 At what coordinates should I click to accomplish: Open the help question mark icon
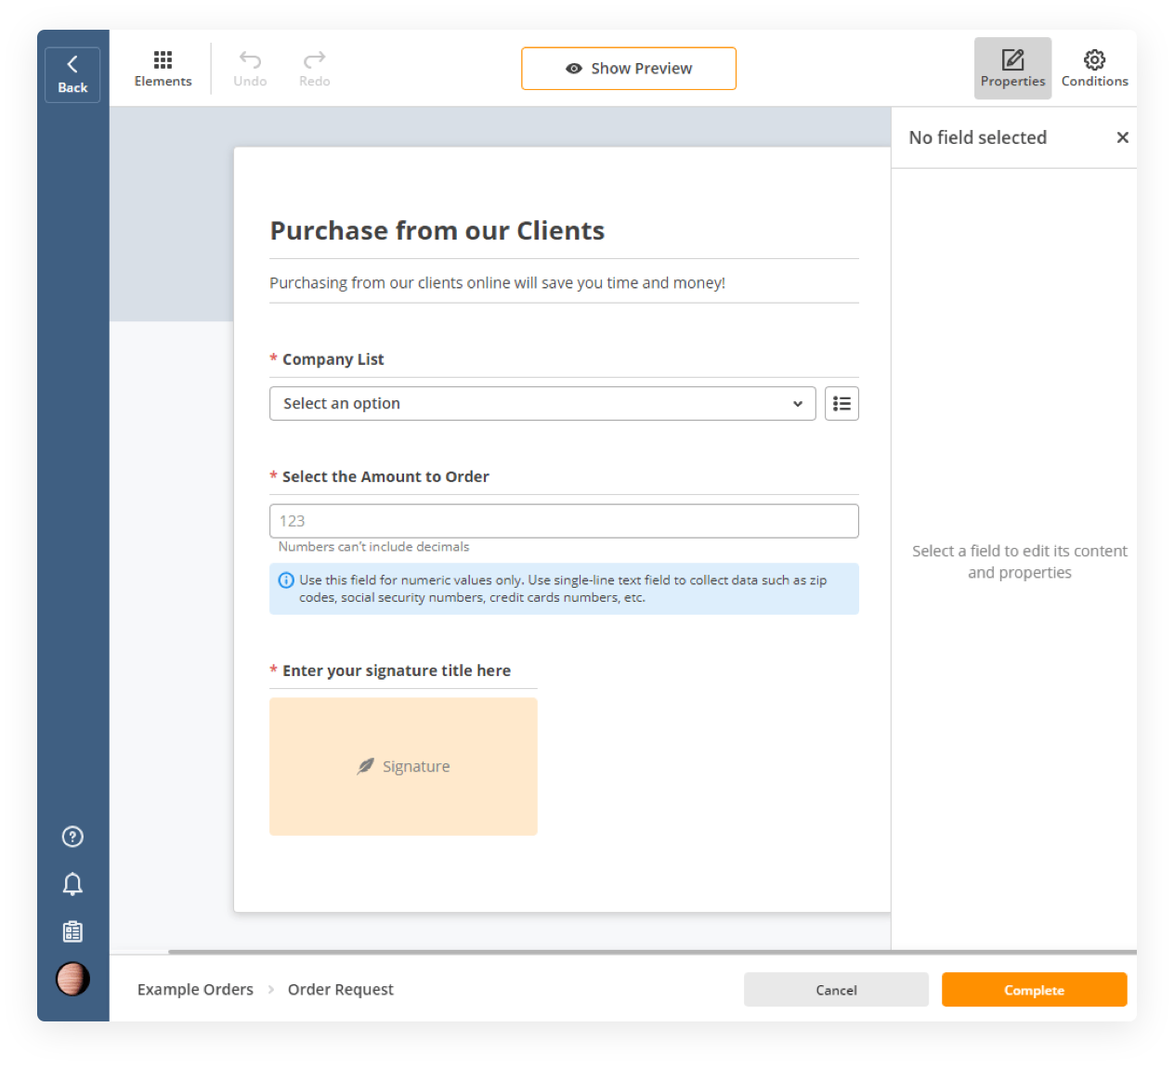pos(72,837)
